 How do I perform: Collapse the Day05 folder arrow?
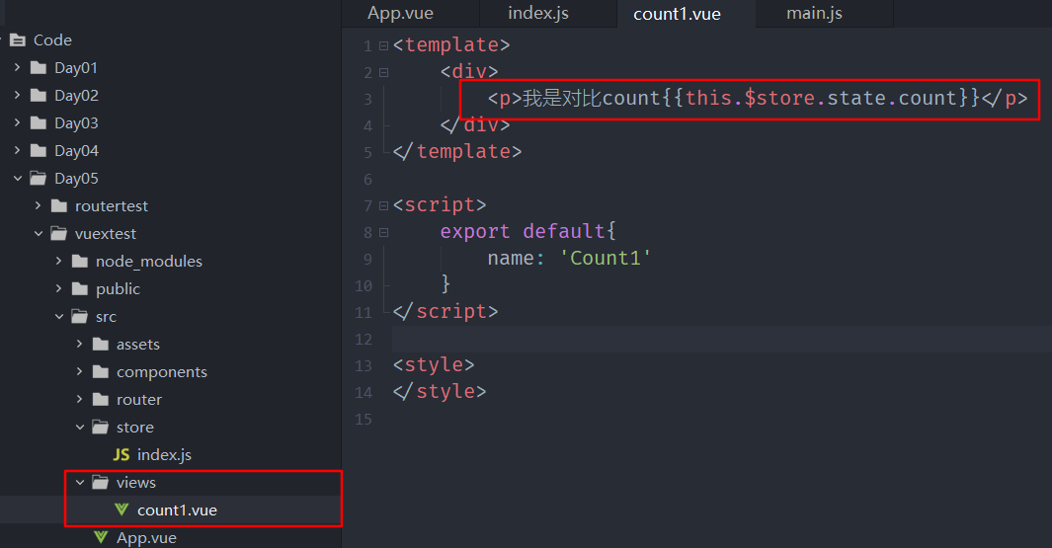tap(17, 179)
